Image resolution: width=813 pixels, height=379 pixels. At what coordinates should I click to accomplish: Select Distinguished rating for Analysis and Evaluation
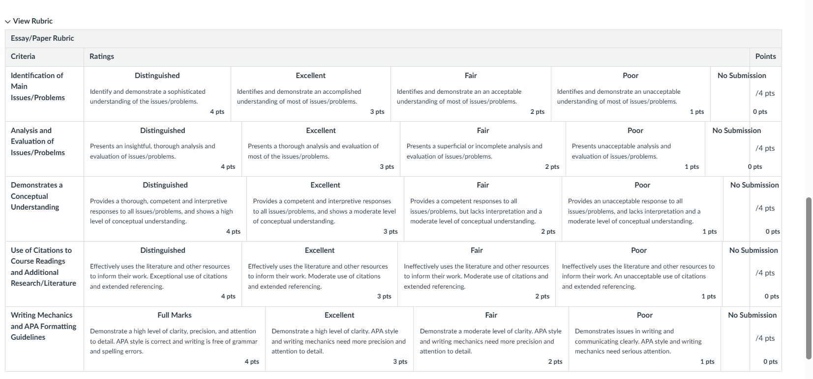[163, 149]
